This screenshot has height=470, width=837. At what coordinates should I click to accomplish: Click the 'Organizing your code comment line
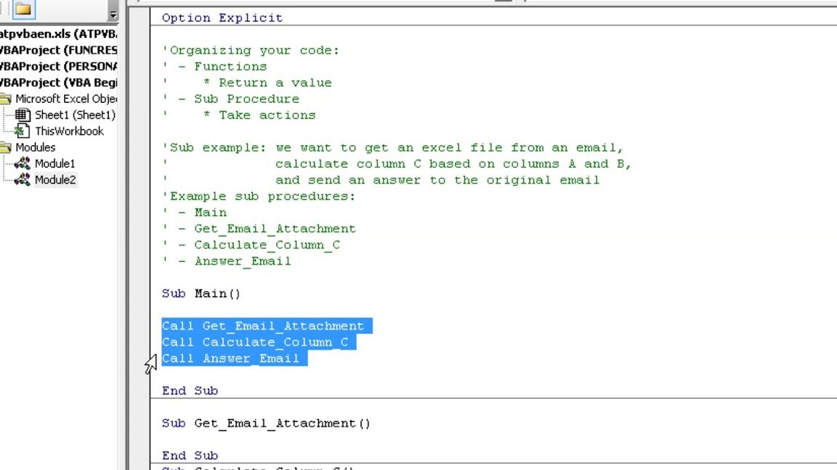point(251,50)
